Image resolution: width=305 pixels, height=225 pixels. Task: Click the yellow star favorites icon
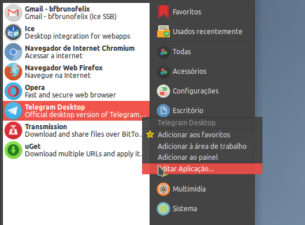(150, 134)
